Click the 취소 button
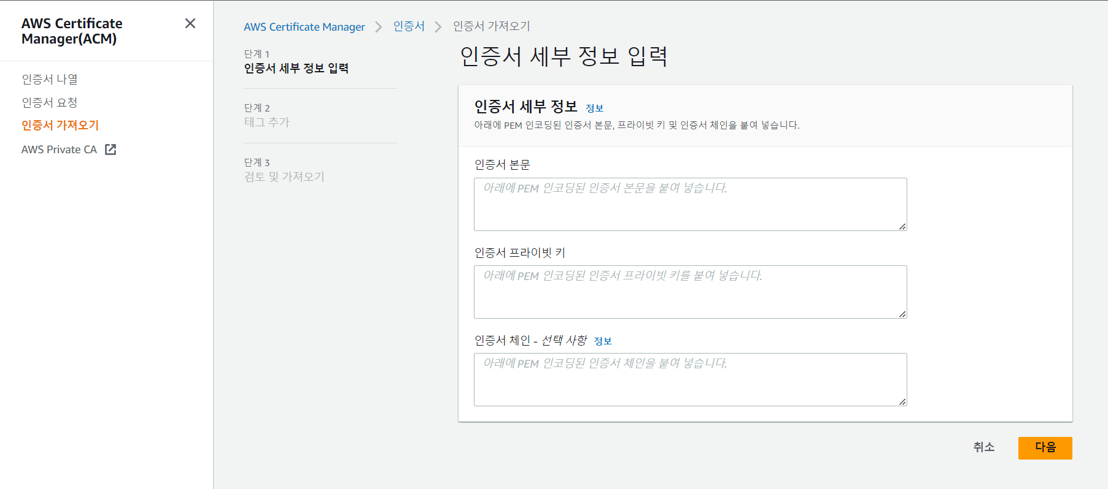 984,447
